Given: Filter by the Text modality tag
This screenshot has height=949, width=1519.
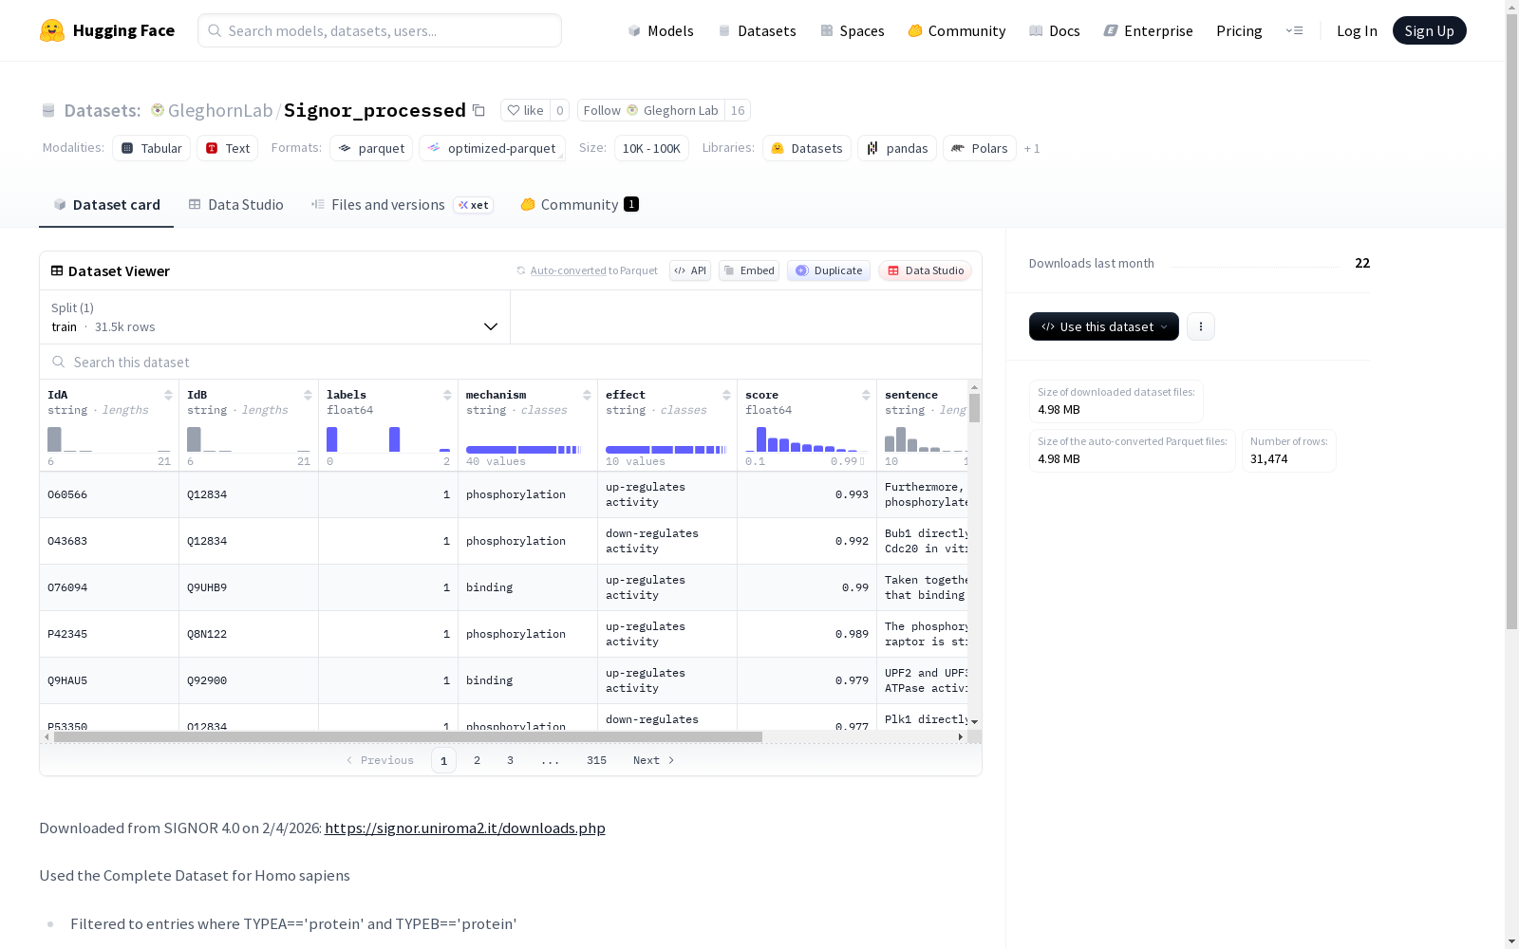Looking at the screenshot, I should (x=228, y=148).
